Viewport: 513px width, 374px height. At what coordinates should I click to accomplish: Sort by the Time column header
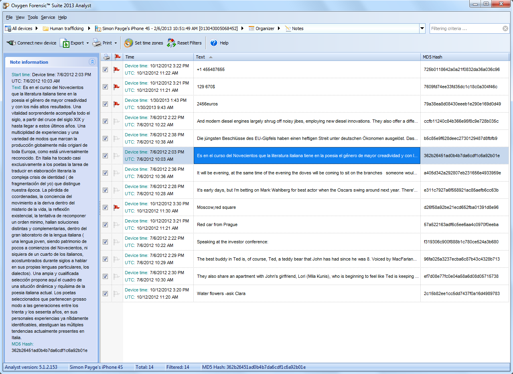tap(158, 57)
